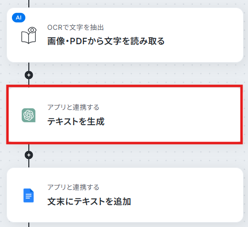
Task: Click アプリと連携する label above テキストを生成
Action: point(73,107)
